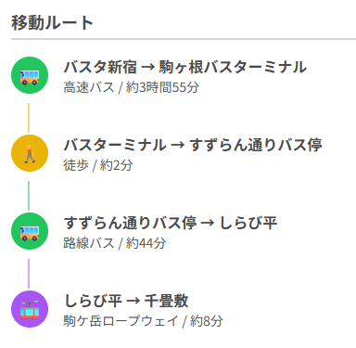356x348 pixels.
Task: Click the 高速バス / 約3時間55分 detail text
Action: coord(132,87)
